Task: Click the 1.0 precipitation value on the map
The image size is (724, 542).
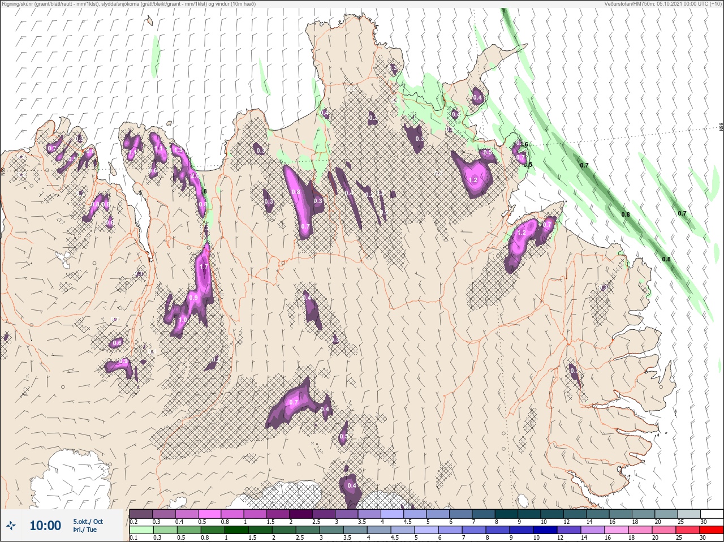Action: pos(182,320)
